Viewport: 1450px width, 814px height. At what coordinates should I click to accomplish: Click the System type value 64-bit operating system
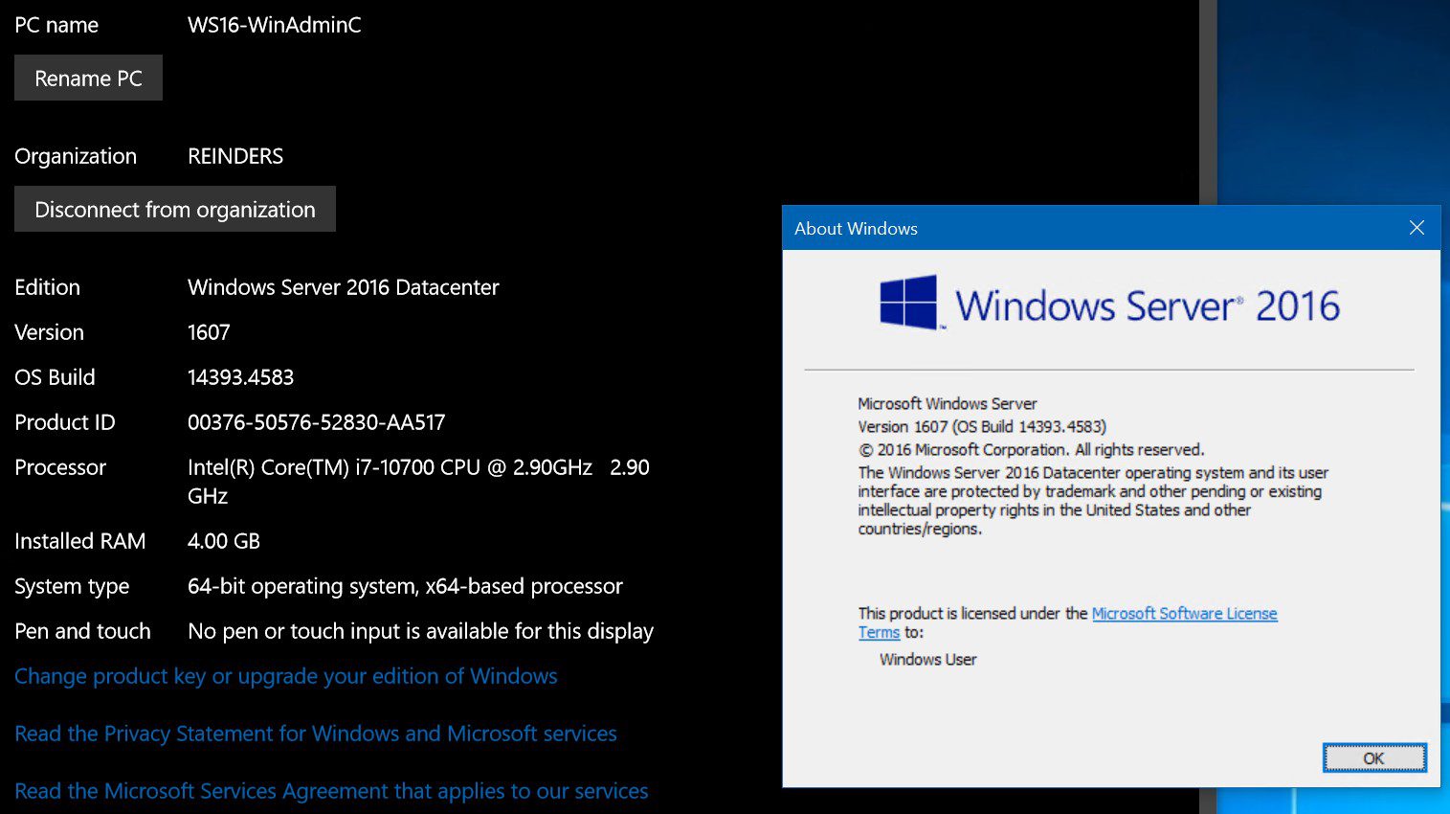click(x=405, y=586)
